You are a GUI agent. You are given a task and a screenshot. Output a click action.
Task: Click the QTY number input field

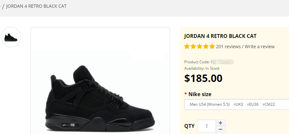point(206,126)
